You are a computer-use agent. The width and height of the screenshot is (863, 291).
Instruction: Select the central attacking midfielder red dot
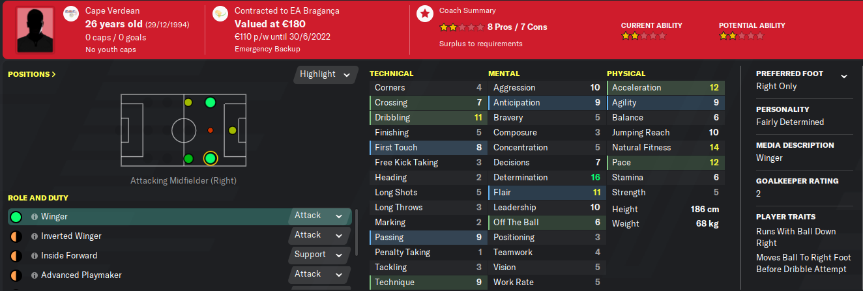tap(210, 130)
